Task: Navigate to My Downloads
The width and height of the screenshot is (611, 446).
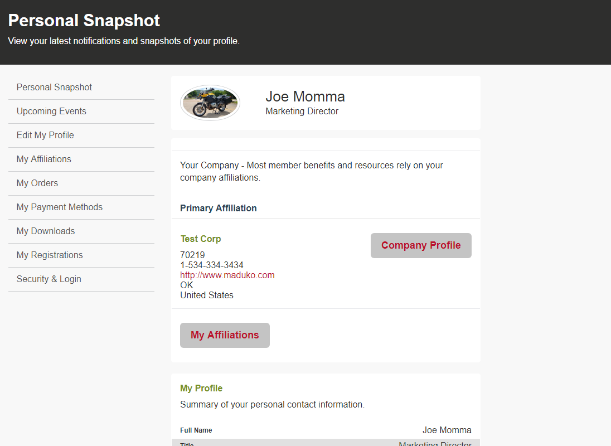Action: pos(46,231)
